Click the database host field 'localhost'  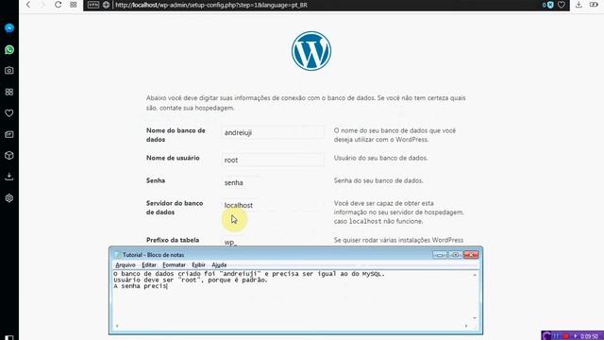pyautogui.click(x=273, y=205)
